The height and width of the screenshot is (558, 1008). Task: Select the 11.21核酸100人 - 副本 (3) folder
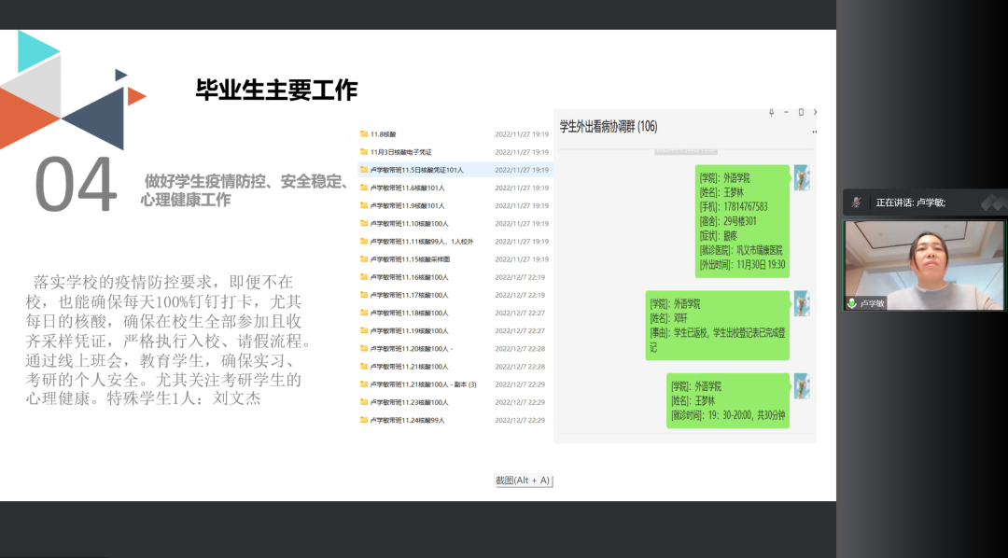tap(423, 384)
